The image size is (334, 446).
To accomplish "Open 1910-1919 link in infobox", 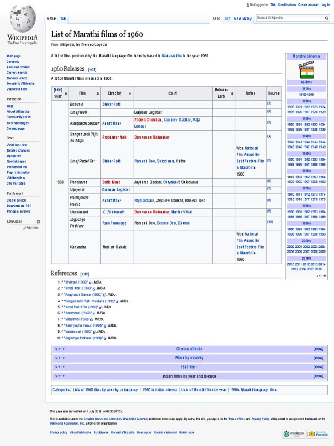I will [x=307, y=95].
